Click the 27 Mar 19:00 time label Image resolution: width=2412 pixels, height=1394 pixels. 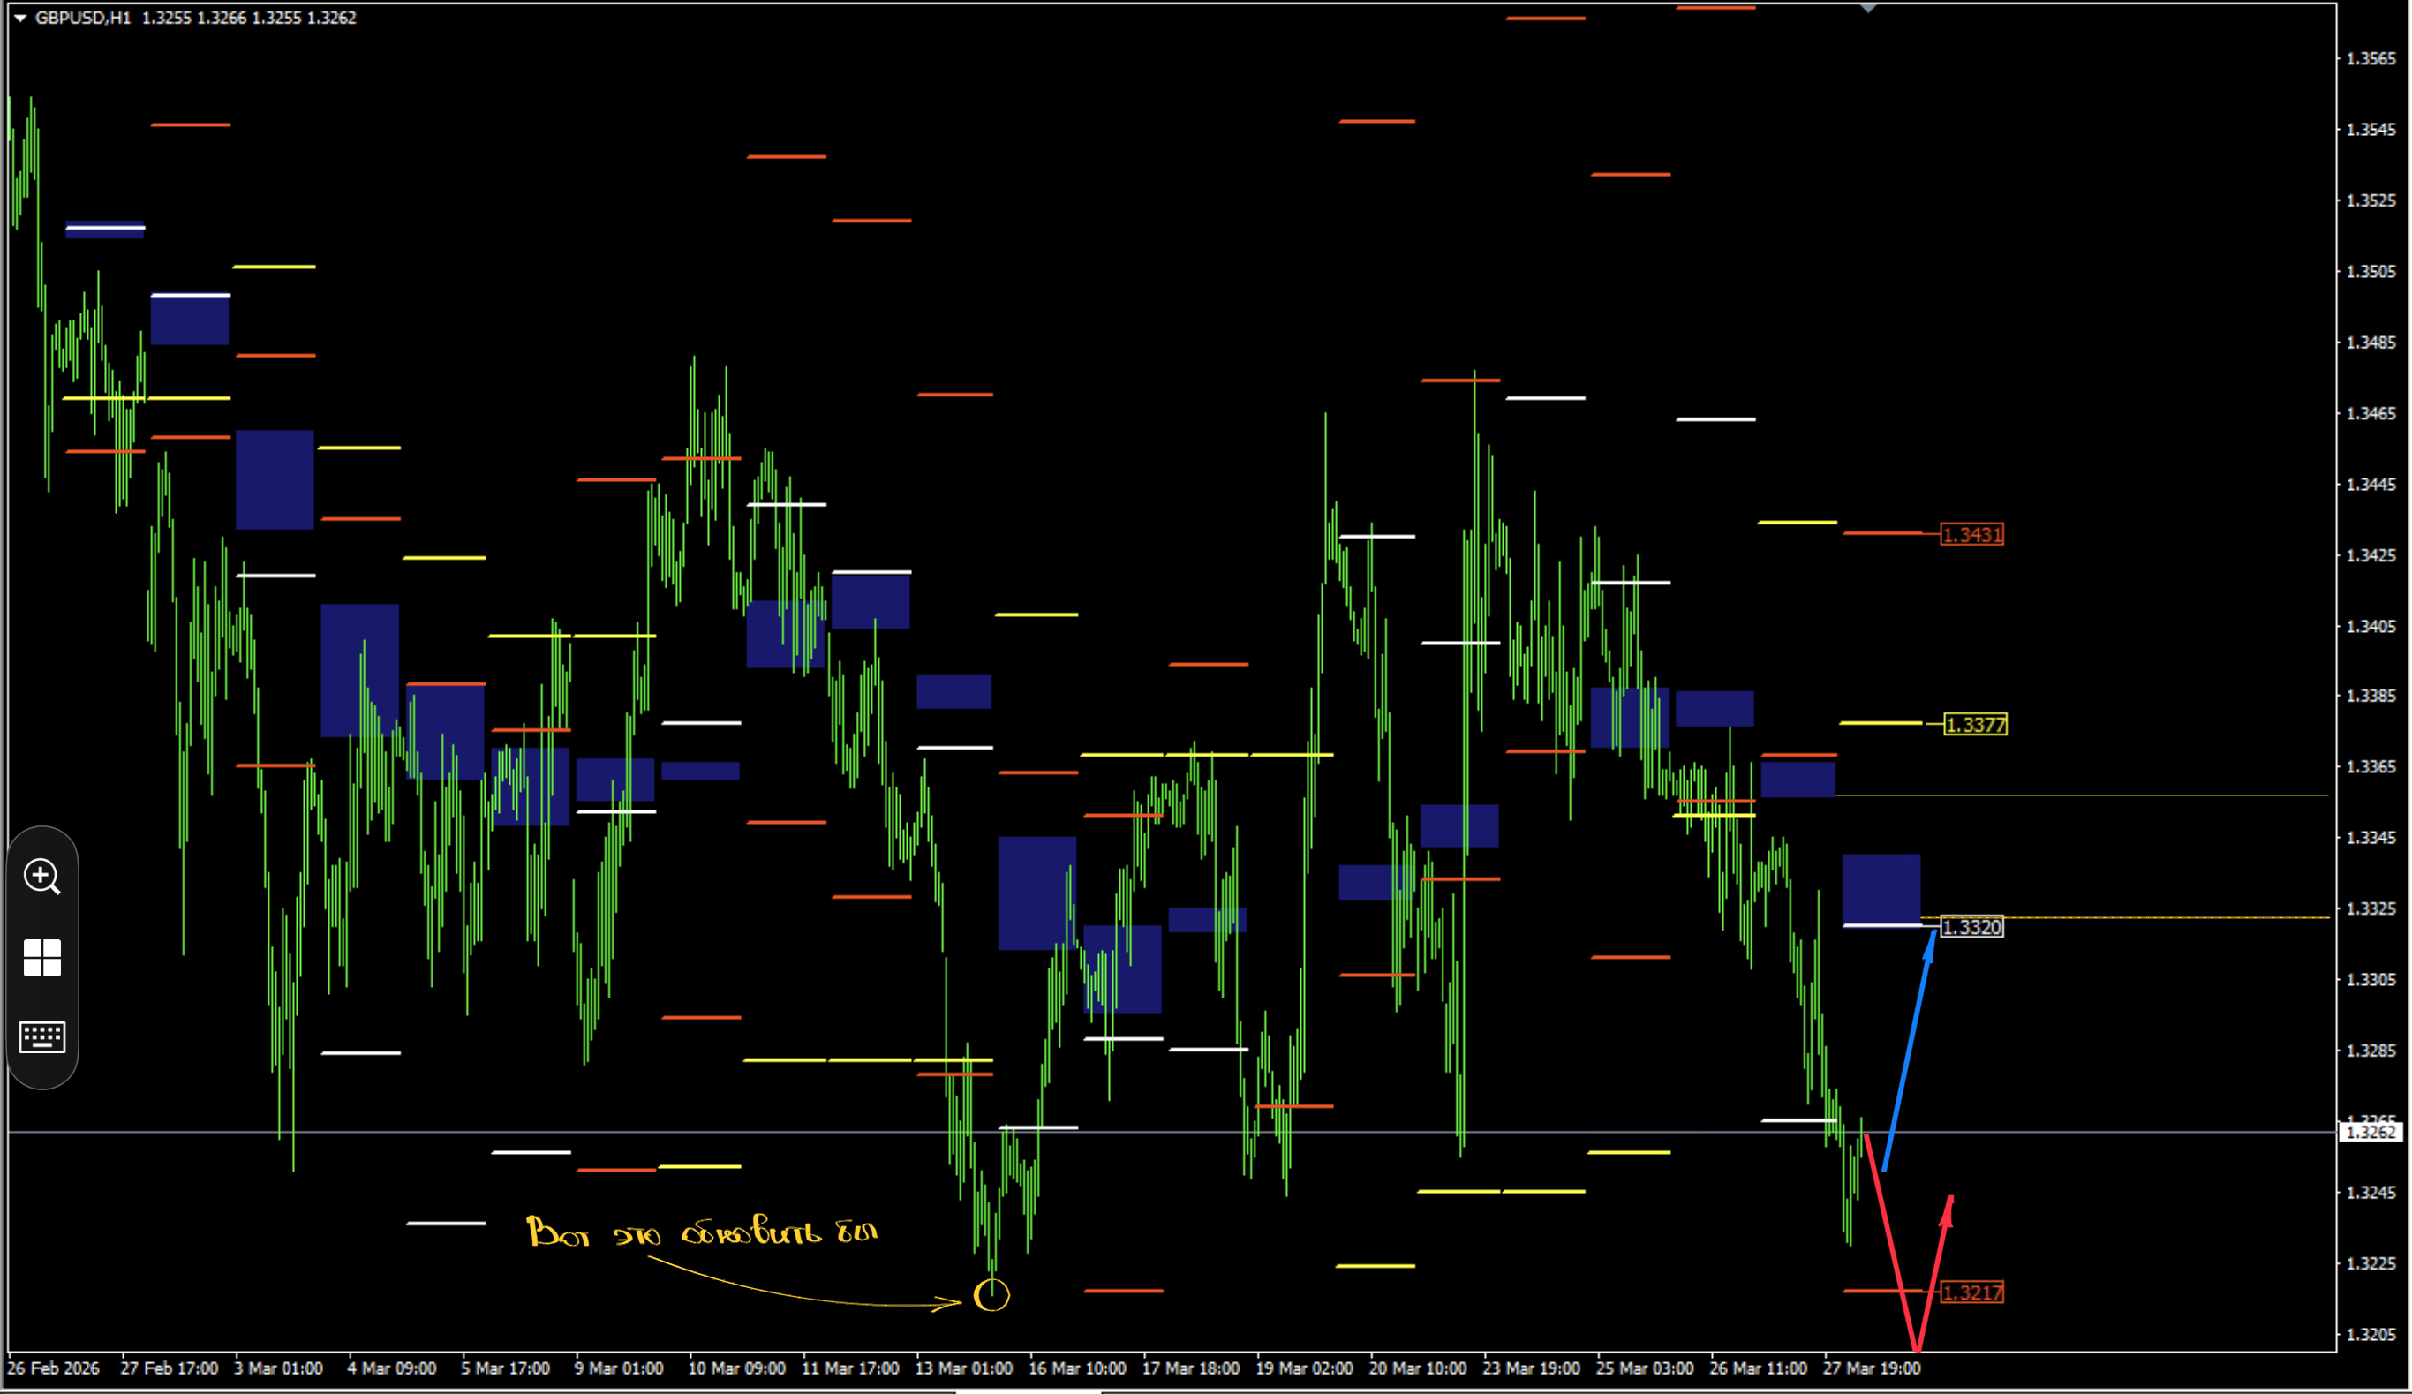tap(1871, 1368)
